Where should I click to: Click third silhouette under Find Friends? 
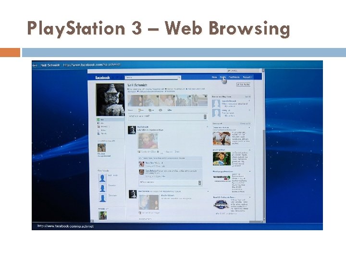pyautogui.click(x=102, y=198)
